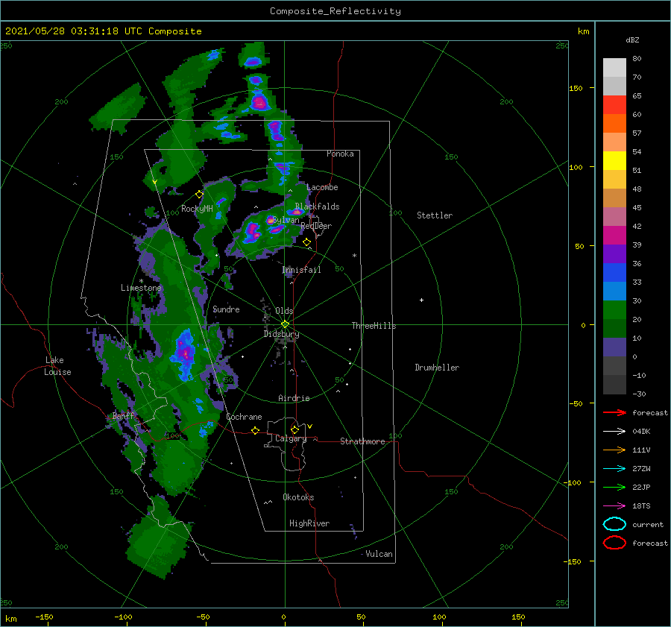Click the Drumheller town label
The height and width of the screenshot is (627, 671).
pos(437,368)
